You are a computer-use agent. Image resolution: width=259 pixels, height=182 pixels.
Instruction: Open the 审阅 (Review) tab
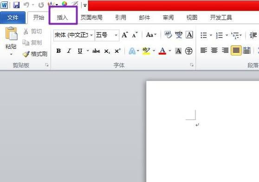pyautogui.click(x=168, y=18)
